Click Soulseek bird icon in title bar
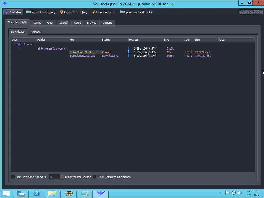264x198 pixels. click(x=5, y=3)
